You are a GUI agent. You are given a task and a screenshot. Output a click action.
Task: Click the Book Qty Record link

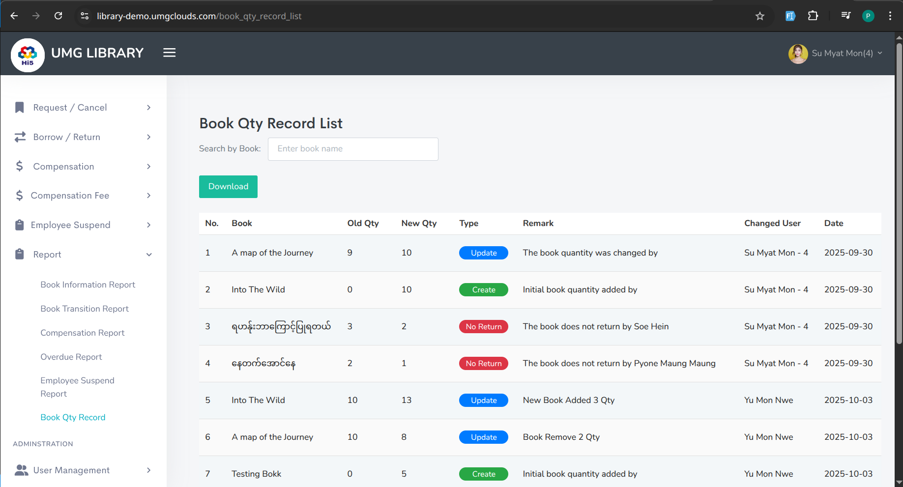click(x=73, y=417)
